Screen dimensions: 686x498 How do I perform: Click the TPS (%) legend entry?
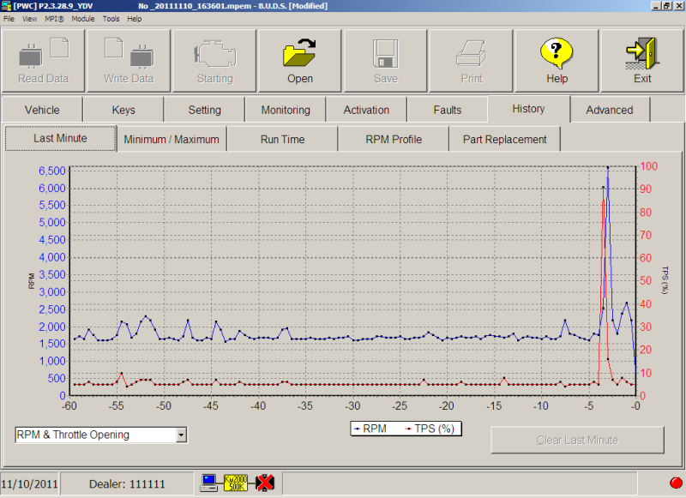point(430,429)
